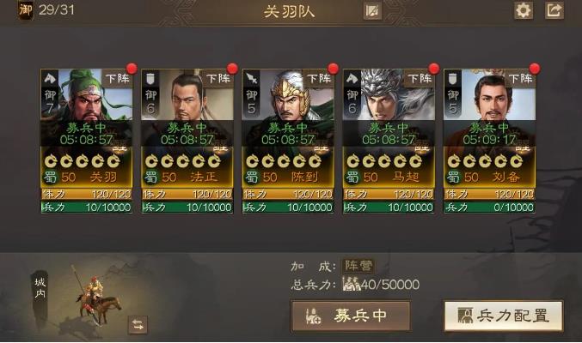Screen dimensions: 582x343
Task: Click the 募兵中 recruiting button
Action: point(351,316)
